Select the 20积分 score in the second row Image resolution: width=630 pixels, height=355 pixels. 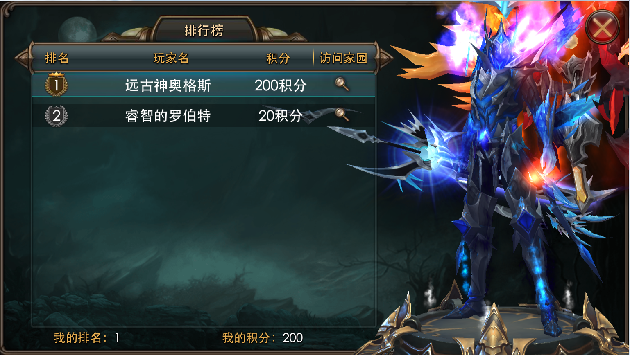click(x=281, y=116)
